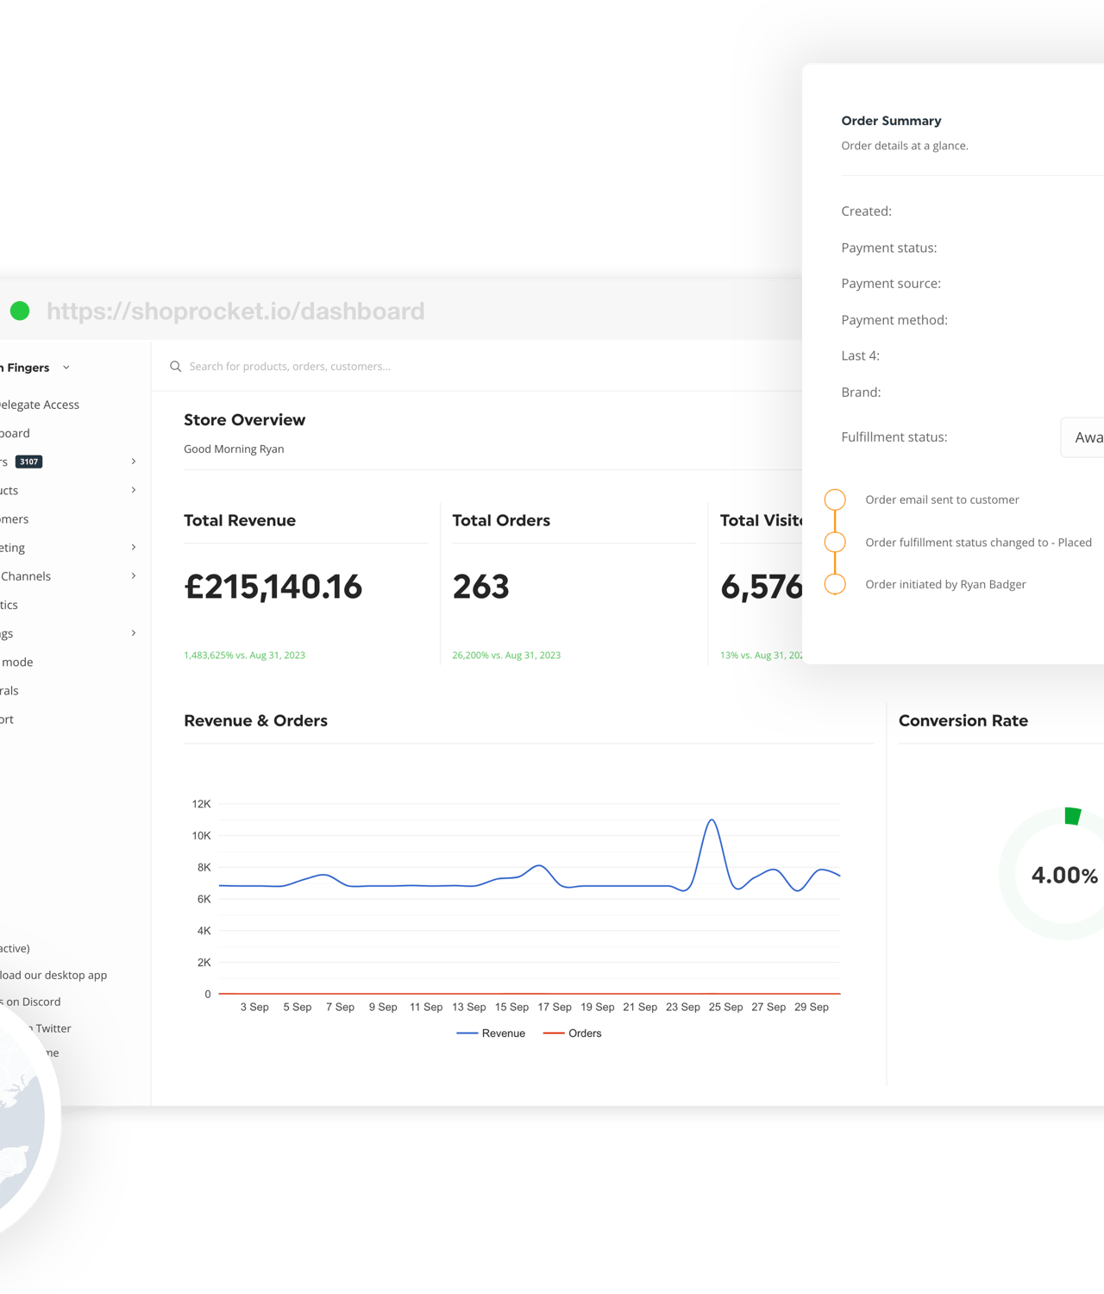
Task: Expand the Channels sidebar section
Action: 134,575
